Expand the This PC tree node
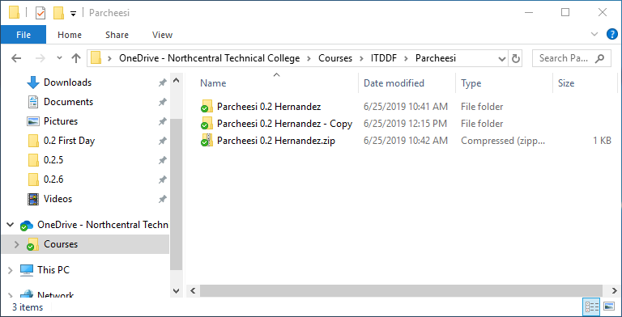 (x=10, y=270)
